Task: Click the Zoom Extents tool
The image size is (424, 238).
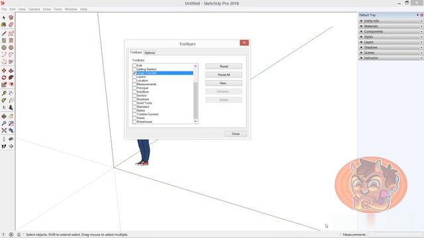Action: [4, 131]
